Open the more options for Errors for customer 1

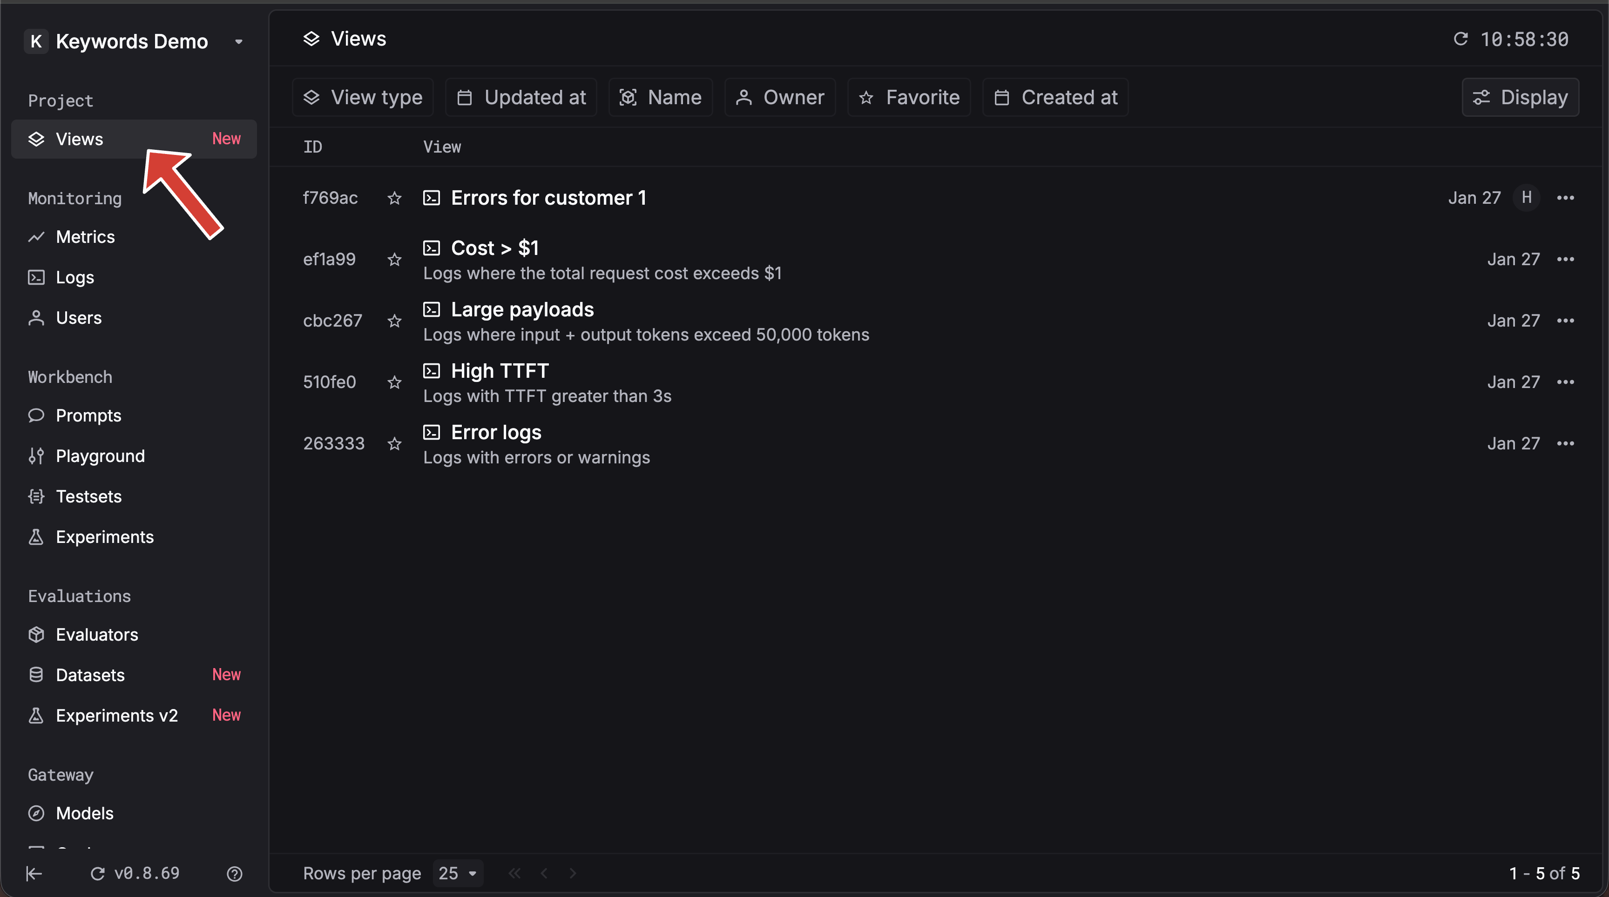[1565, 198]
